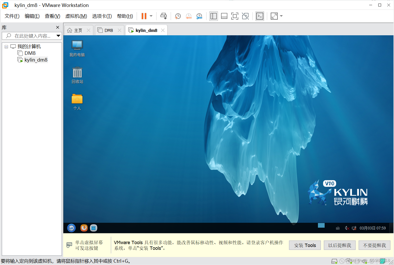
Task: Open the 文件(F) menu
Action: coord(12,16)
